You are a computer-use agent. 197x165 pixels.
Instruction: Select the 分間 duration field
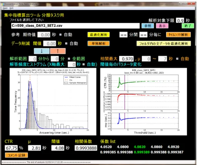123,35
